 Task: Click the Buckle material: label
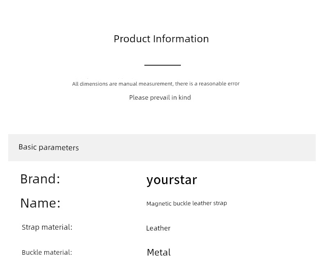47,252
